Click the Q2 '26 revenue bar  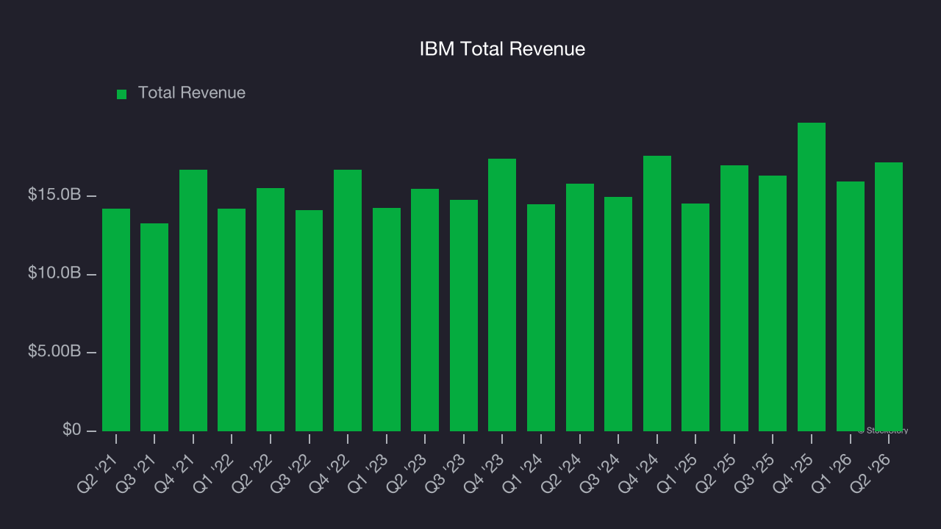pyautogui.click(x=889, y=297)
